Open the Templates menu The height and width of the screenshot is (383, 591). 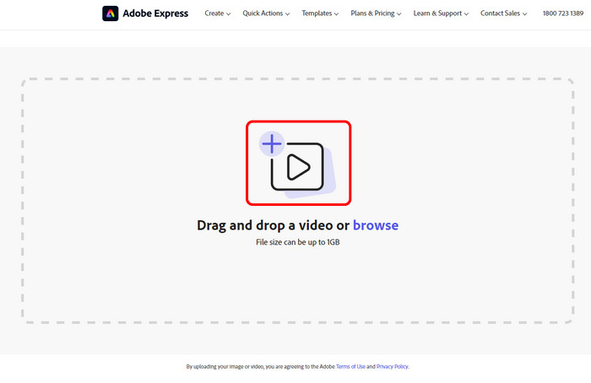(x=320, y=13)
